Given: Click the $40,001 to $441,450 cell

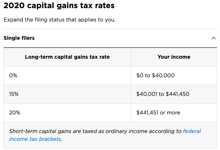Looking at the screenshot, I should tap(174, 94).
